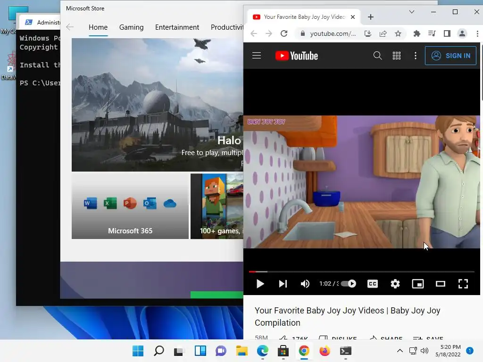The image size is (483, 362).
Task: Launch Firefox from taskbar
Action: pos(325,351)
